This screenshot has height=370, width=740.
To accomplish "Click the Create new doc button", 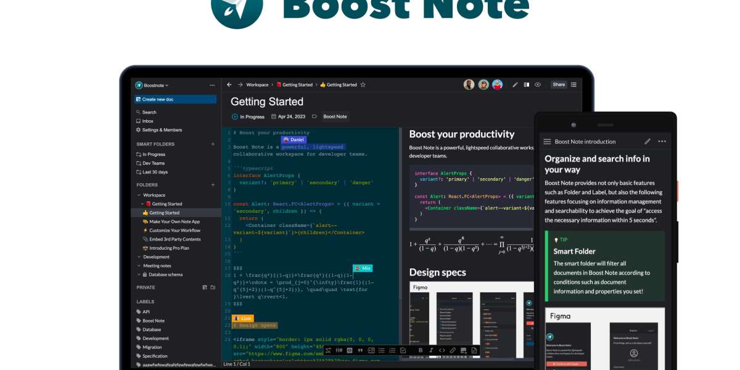I will coord(176,99).
